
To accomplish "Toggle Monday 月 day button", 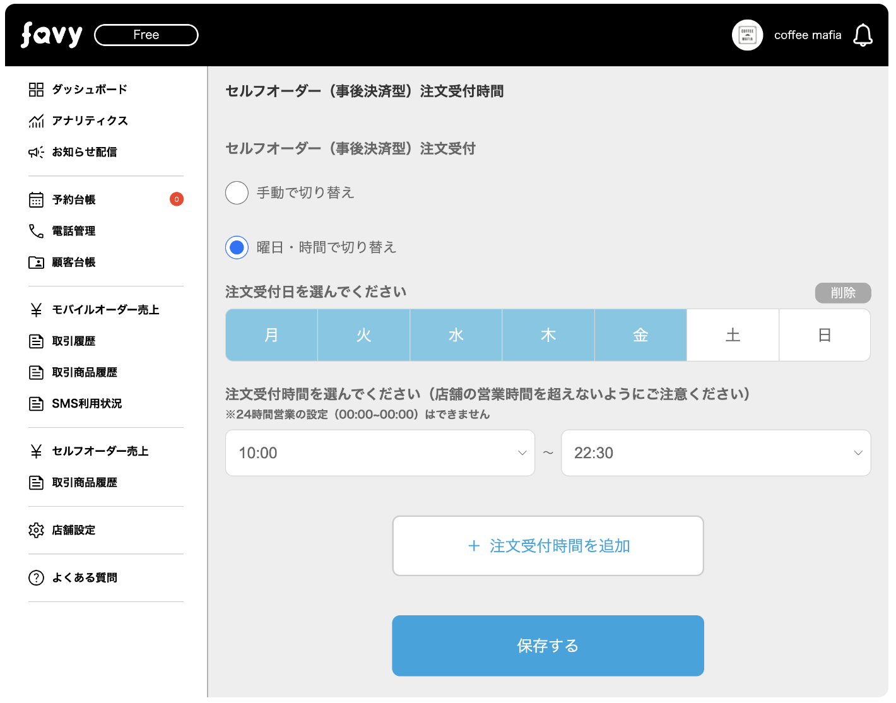I will (271, 335).
